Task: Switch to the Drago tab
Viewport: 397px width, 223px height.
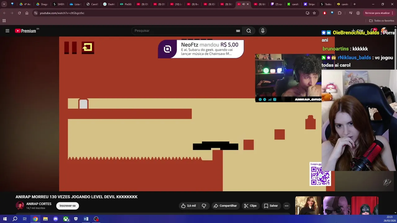Action: pos(42,4)
